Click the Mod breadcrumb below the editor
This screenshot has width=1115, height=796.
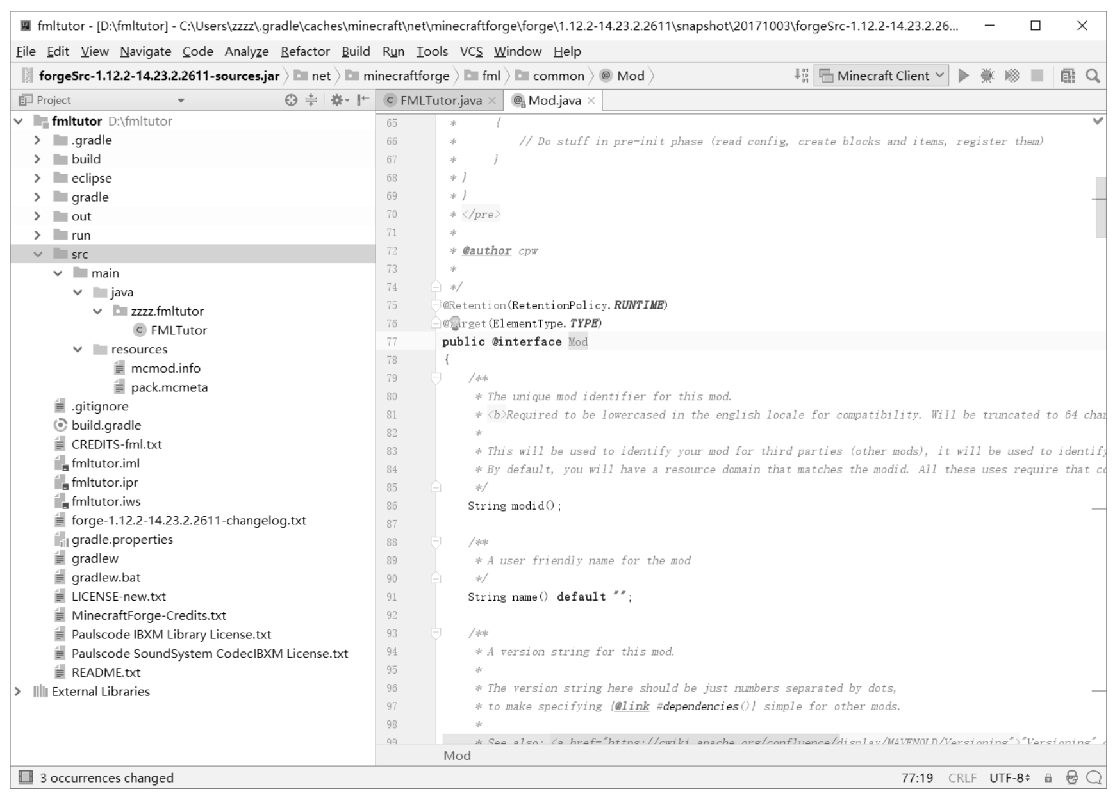pos(457,756)
